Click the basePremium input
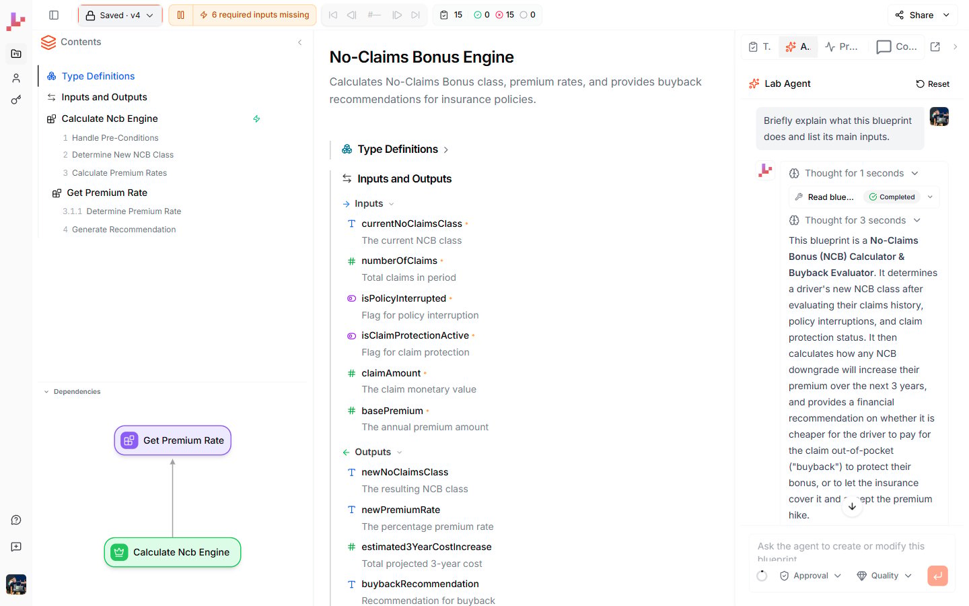 pyautogui.click(x=392, y=411)
